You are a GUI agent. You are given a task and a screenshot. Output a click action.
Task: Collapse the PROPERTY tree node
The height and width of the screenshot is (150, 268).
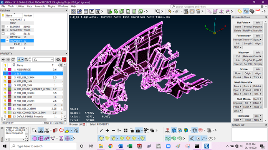click(7, 41)
